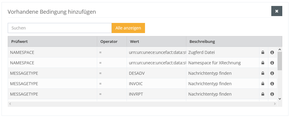
Task: Show info for the INVRPT condition
Action: pyautogui.click(x=272, y=94)
